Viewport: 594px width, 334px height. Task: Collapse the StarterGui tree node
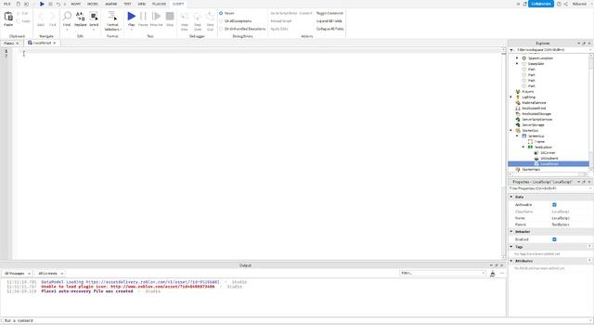tap(511, 131)
